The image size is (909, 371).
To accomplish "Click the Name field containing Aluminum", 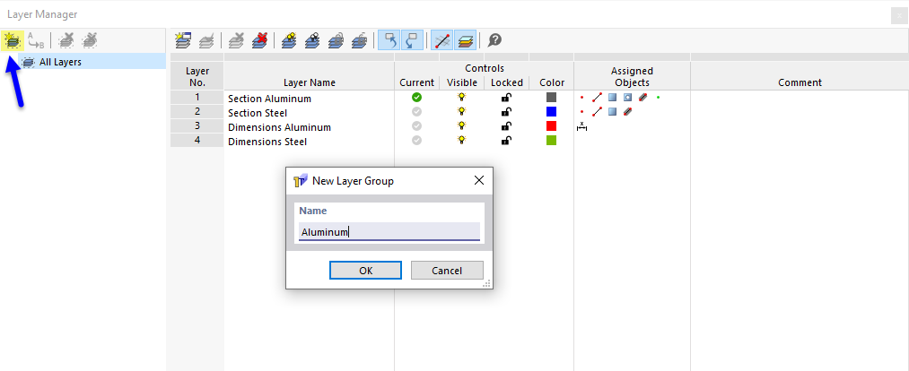I will tap(389, 231).
